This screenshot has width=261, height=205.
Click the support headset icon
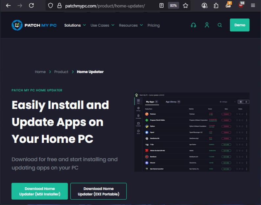pyautogui.click(x=193, y=25)
